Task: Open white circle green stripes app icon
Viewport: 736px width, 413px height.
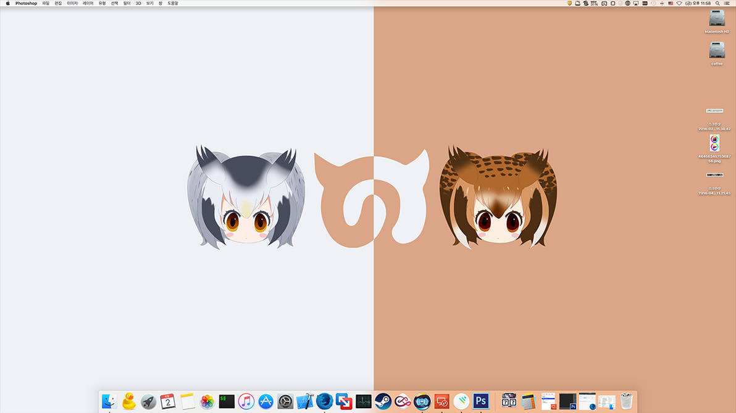Action: (461, 401)
